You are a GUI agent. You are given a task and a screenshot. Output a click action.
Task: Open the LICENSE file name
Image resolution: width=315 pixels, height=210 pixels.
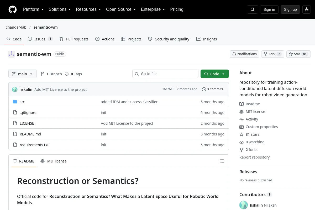27,123
